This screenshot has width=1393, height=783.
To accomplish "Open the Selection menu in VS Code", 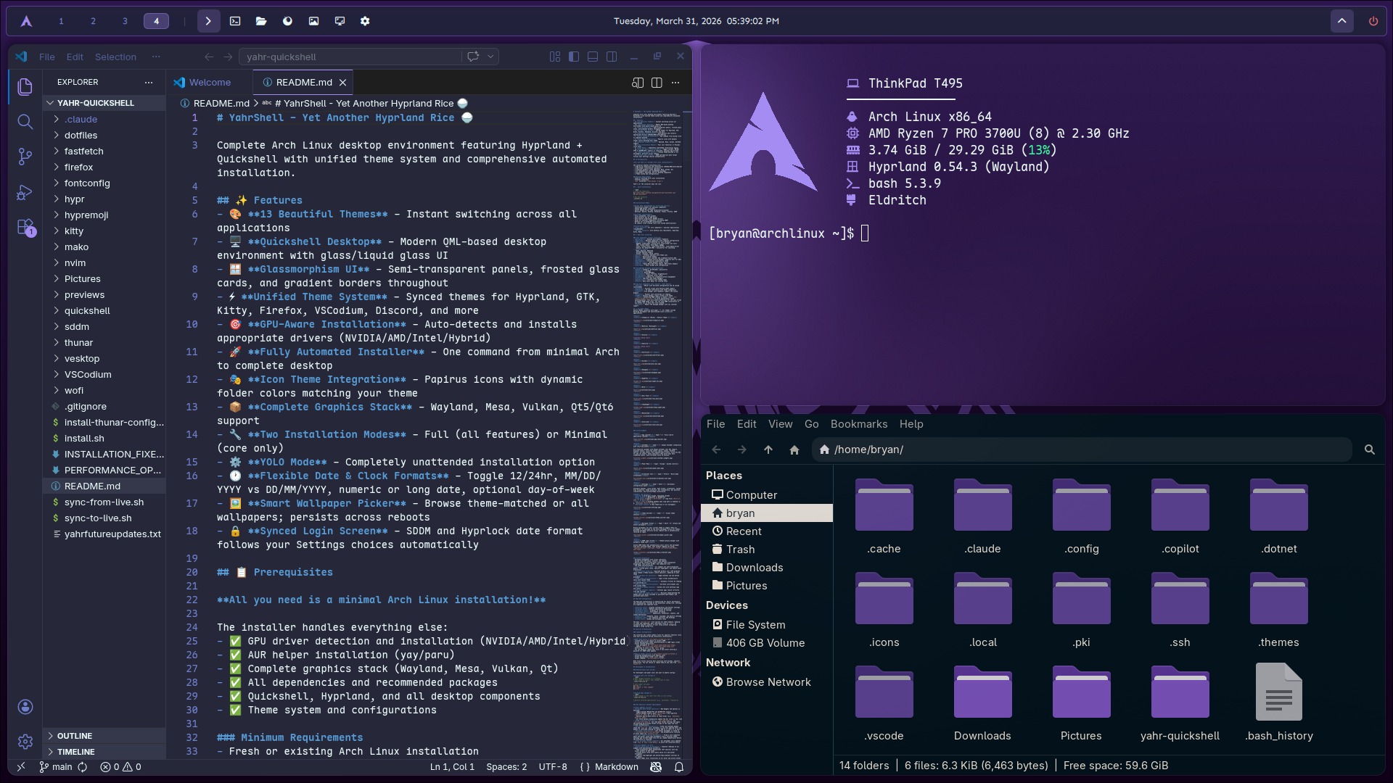I will point(115,57).
